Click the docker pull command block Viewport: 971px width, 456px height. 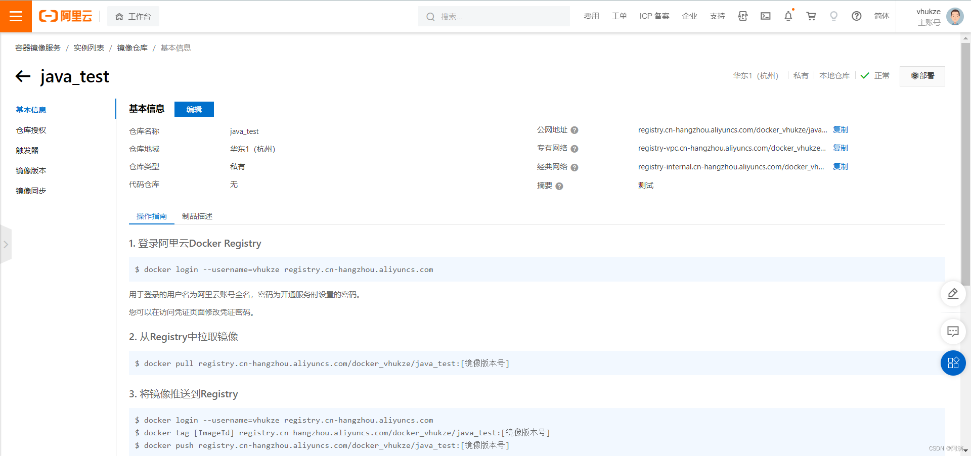click(537, 363)
